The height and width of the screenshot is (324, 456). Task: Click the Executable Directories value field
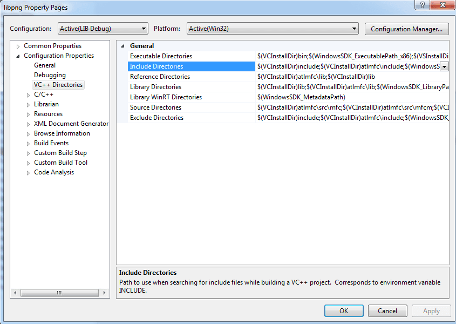[x=352, y=56]
